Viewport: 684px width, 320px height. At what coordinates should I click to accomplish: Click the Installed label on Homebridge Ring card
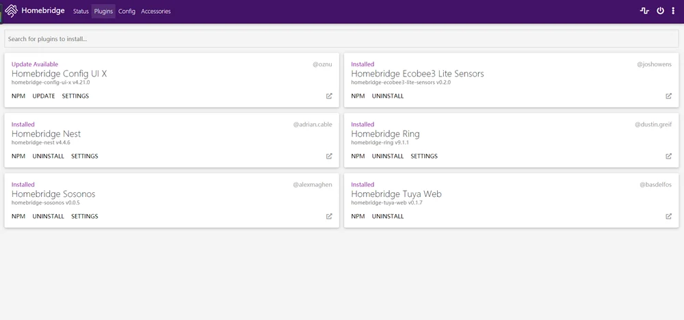coord(363,124)
